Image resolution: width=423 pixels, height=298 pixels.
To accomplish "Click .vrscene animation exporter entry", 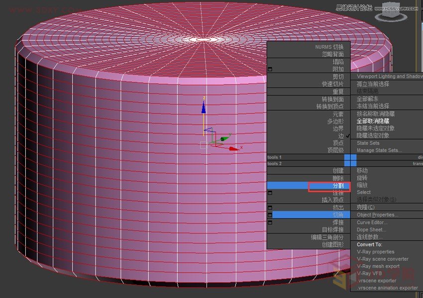I will (387, 288).
